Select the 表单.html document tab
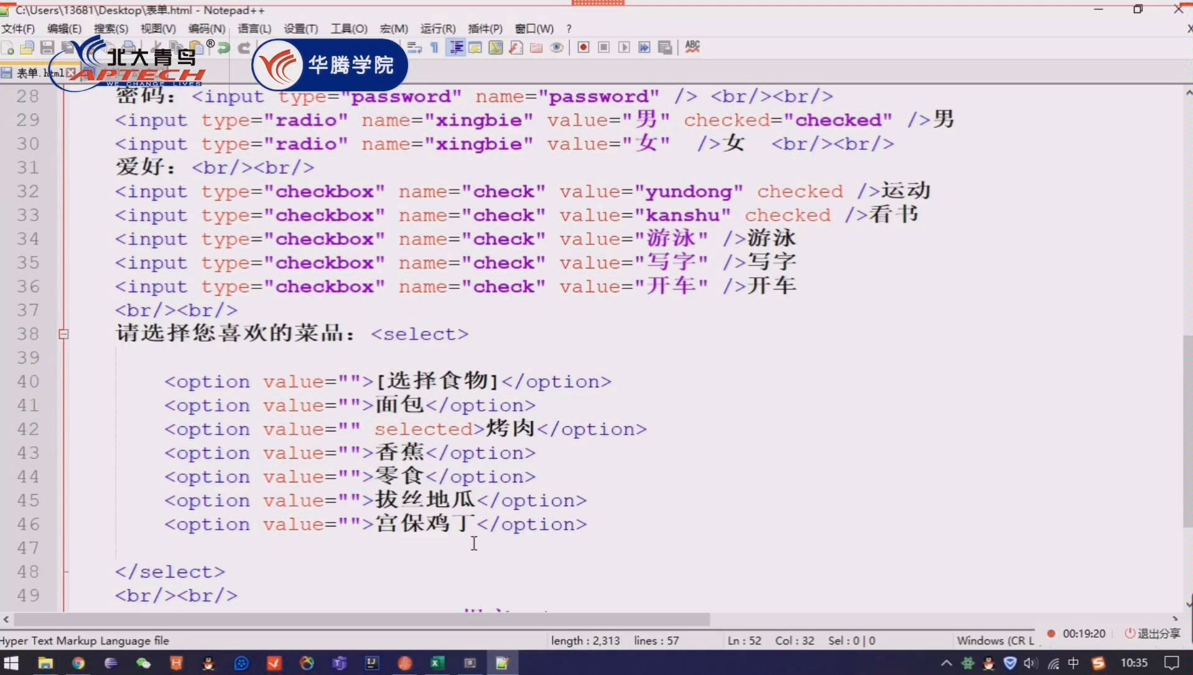The image size is (1193, 675). (x=39, y=73)
